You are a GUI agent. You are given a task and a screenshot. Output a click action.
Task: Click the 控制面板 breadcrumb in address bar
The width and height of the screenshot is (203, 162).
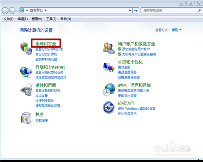pyautogui.click(x=37, y=11)
